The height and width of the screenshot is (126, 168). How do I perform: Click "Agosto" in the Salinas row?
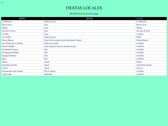(47, 62)
